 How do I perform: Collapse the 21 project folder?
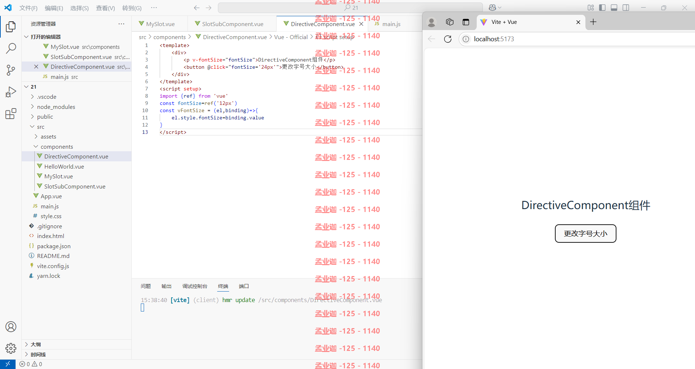(x=76, y=87)
